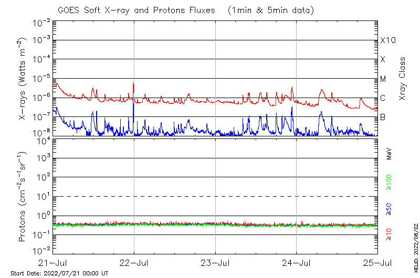Click the green ≥100 MeV legend label
Image resolution: width=420 pixels, height=278 pixels.
coord(389,183)
